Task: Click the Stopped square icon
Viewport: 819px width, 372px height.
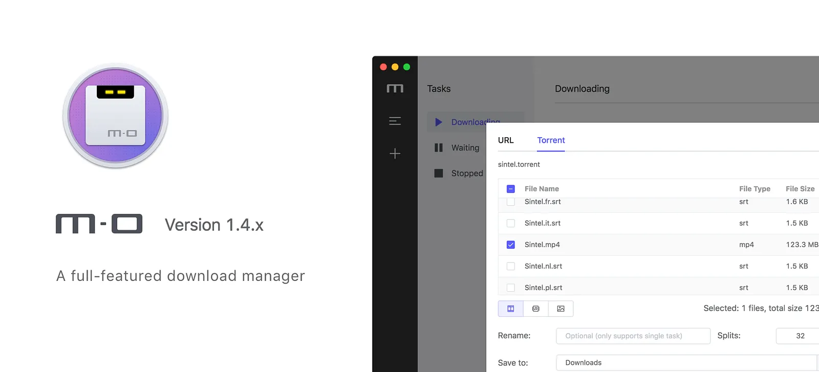Action: (439, 173)
